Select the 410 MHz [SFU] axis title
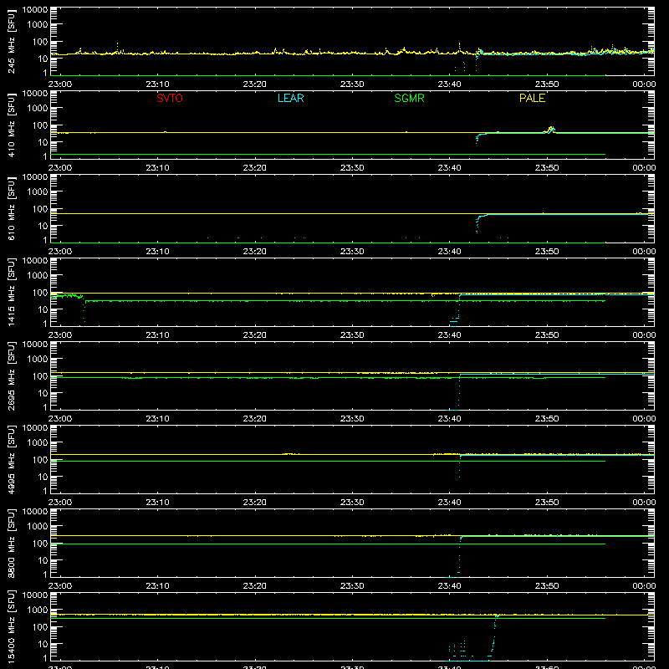This screenshot has height=669, width=669. tap(12, 125)
